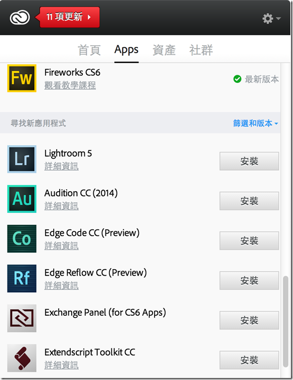Switch to the 首頁 tab
The height and width of the screenshot is (380, 293).
click(89, 50)
